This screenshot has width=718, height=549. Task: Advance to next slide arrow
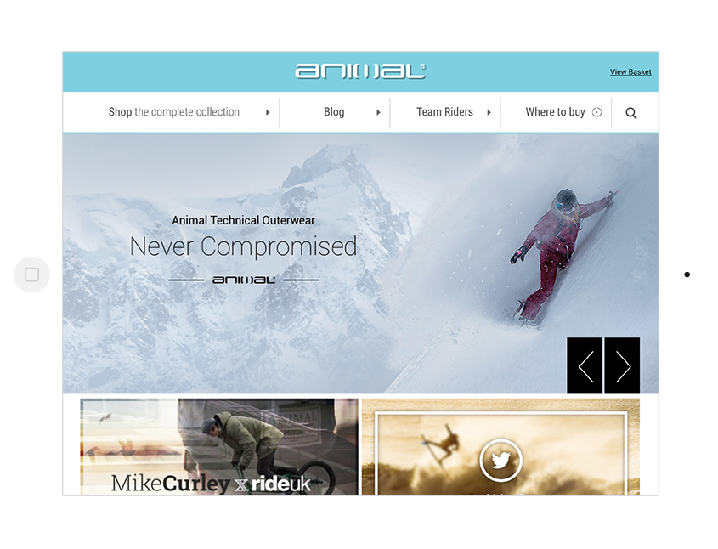pyautogui.click(x=622, y=365)
